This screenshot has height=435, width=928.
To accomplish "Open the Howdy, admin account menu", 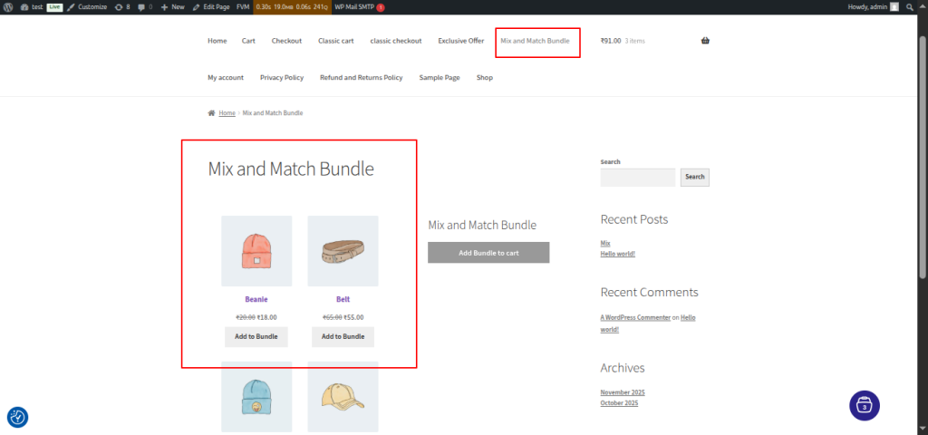I will pos(873,7).
